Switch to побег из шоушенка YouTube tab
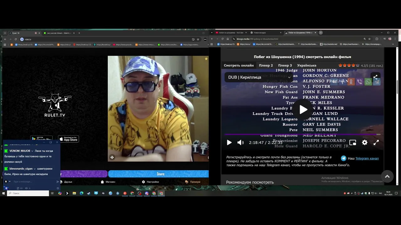This screenshot has height=225, width=401. 231,32
